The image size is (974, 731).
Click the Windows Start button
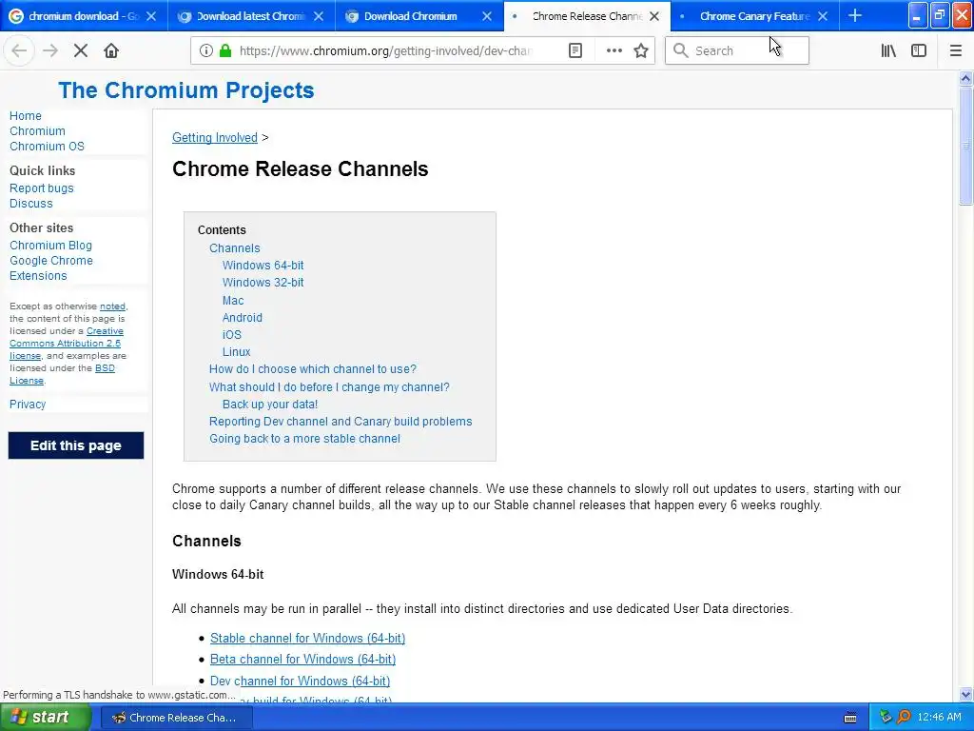[44, 718]
